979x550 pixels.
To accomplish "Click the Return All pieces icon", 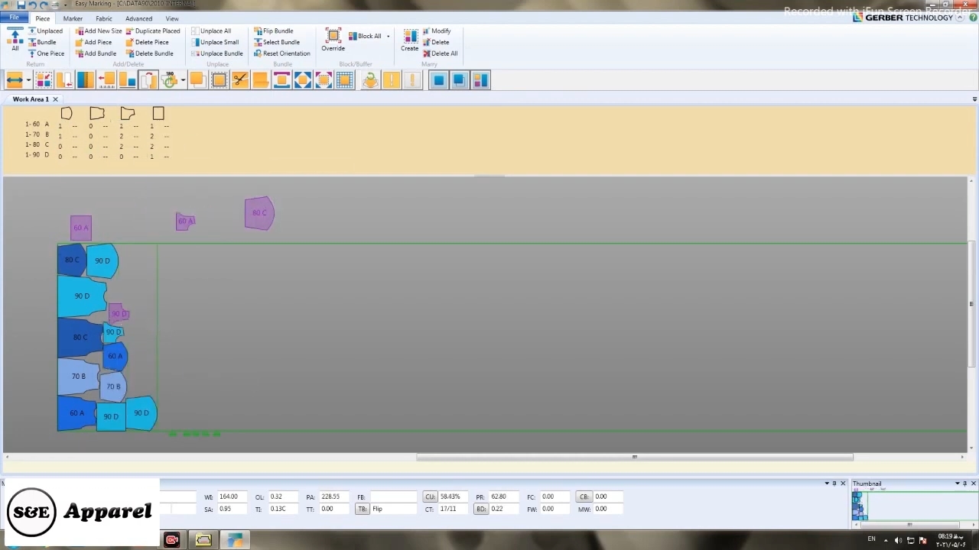I will [15, 39].
